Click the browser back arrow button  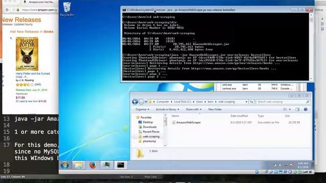[x=7, y=10]
